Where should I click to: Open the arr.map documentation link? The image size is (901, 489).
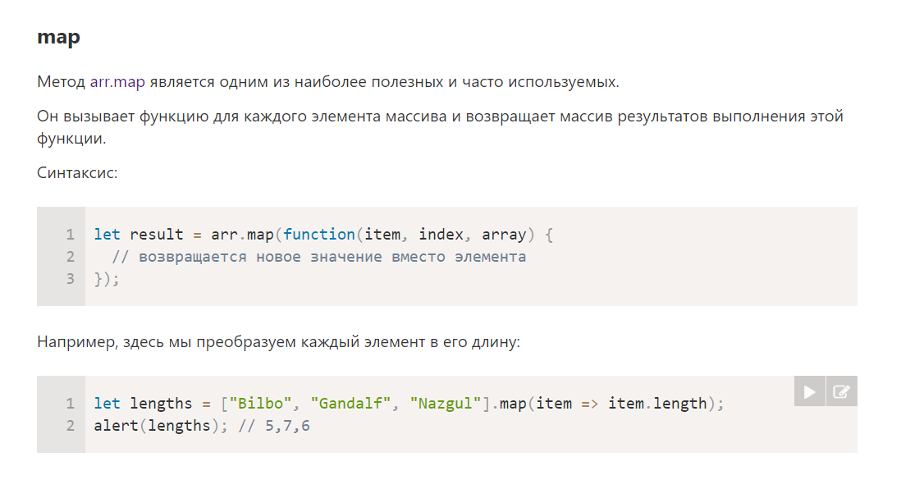117,81
